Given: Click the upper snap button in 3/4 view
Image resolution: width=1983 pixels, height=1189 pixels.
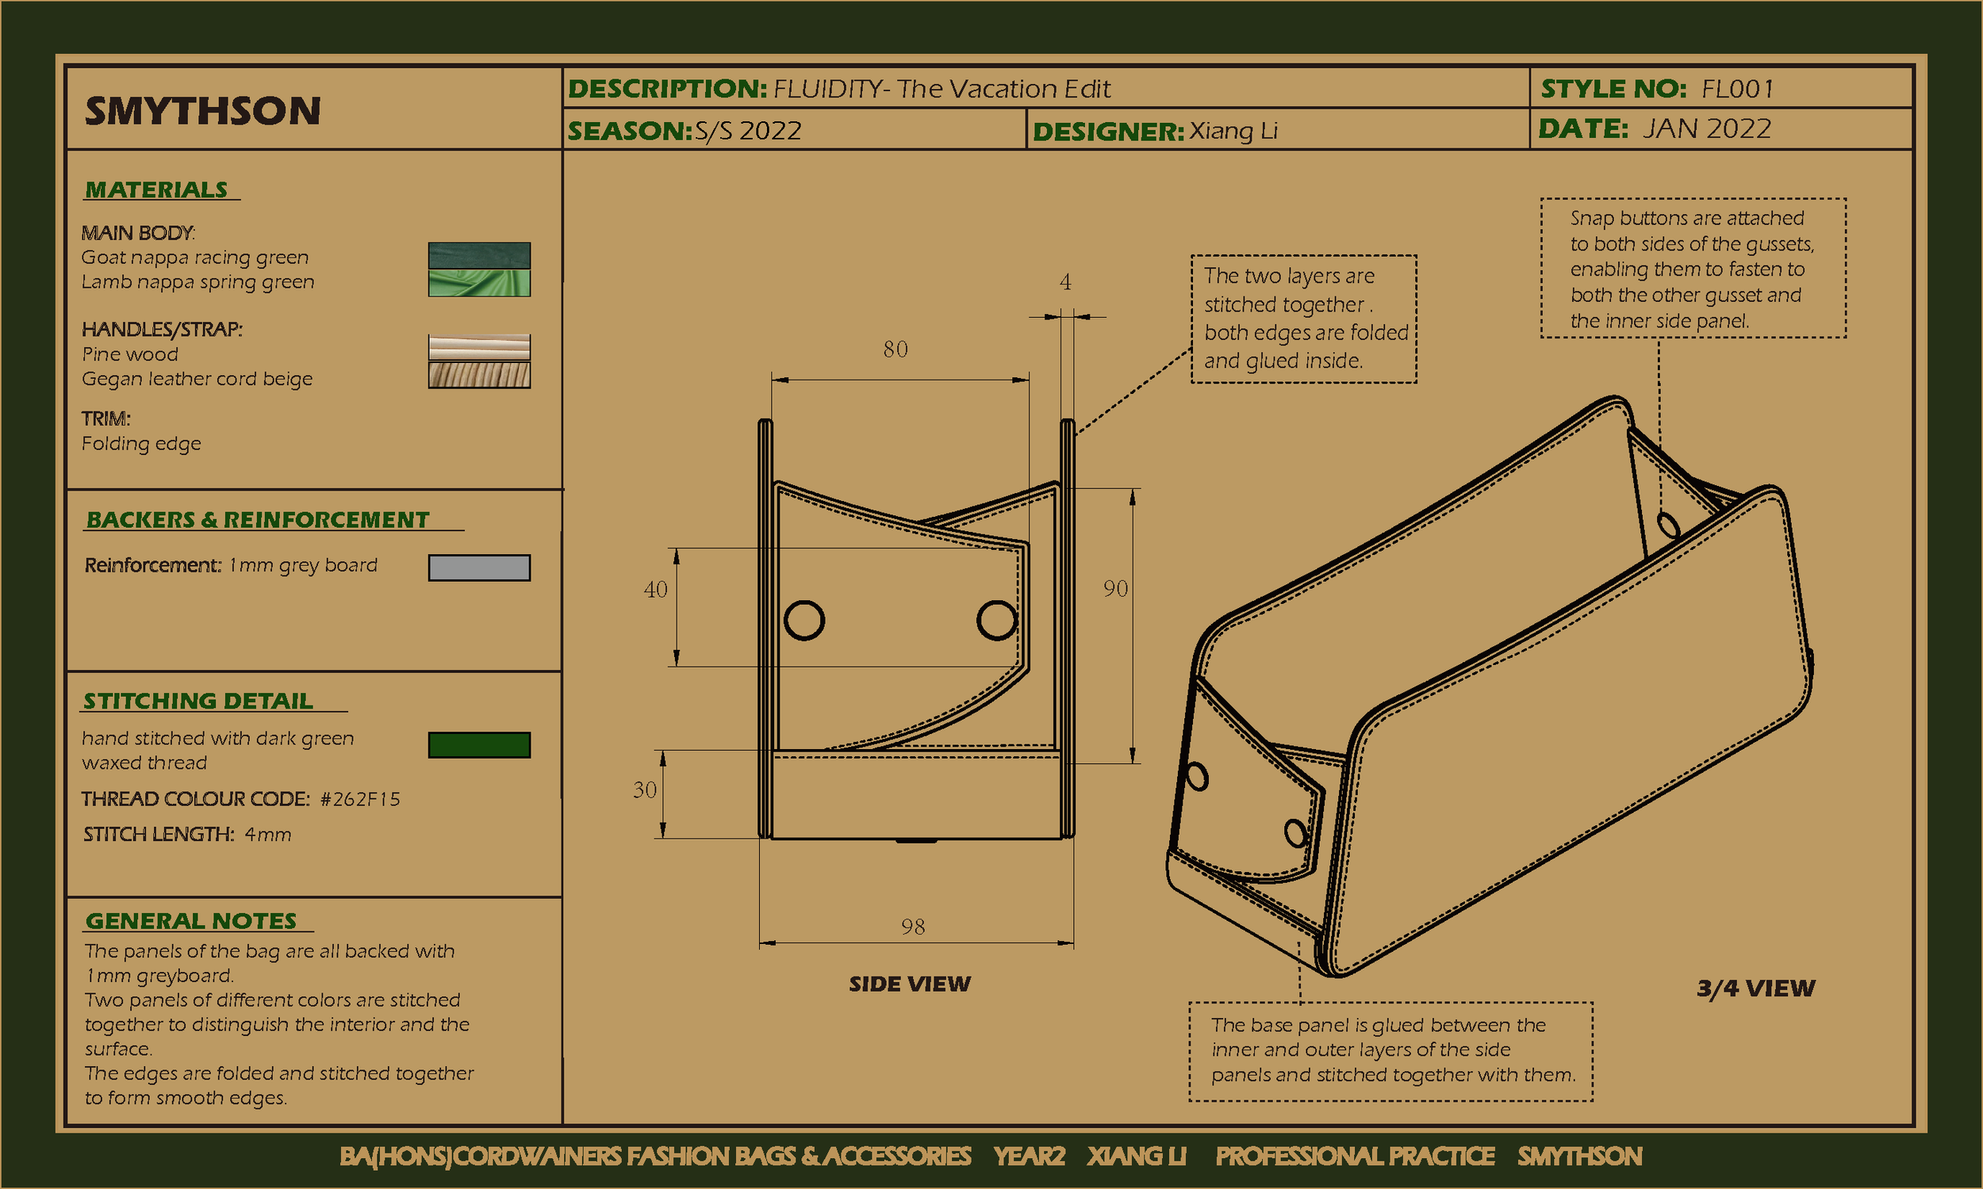Looking at the screenshot, I should pyautogui.click(x=1668, y=526).
